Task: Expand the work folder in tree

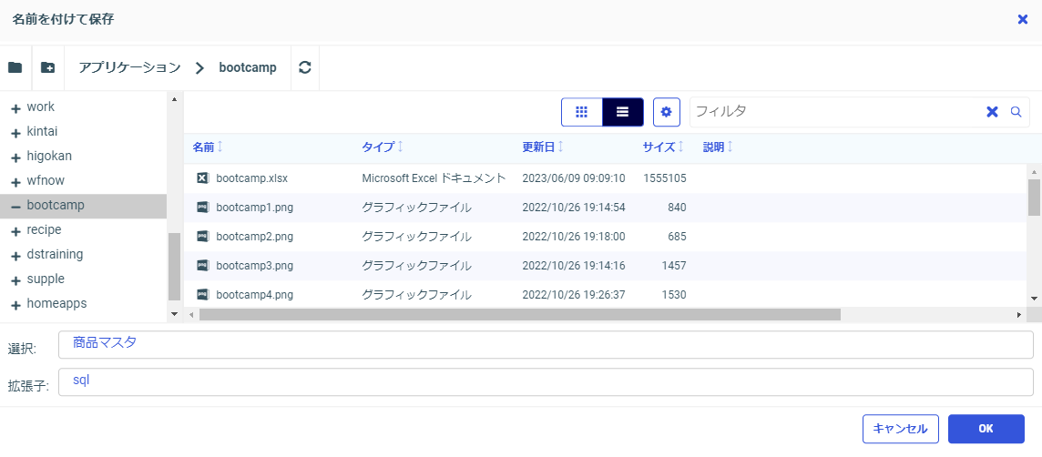Action: pos(15,108)
